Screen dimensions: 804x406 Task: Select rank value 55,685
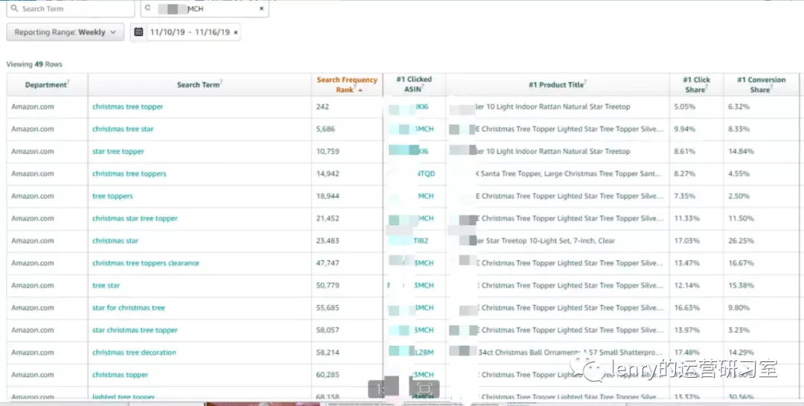328,308
